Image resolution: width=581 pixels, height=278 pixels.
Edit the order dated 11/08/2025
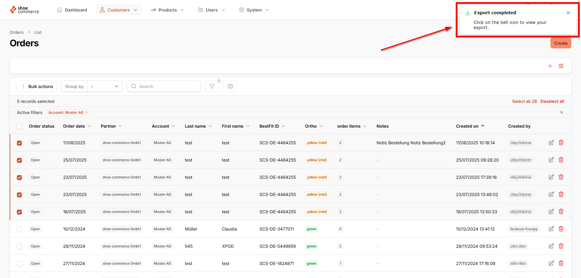point(551,142)
